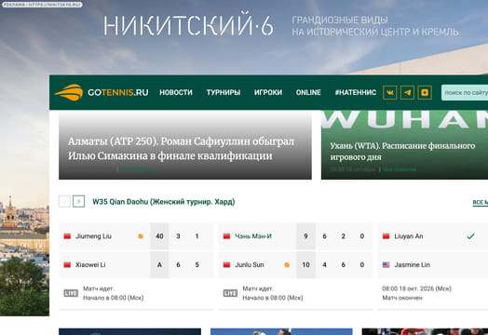The image size is (488, 335).
Task: Click 'Все новости' under Алматы article
Action: point(137,169)
